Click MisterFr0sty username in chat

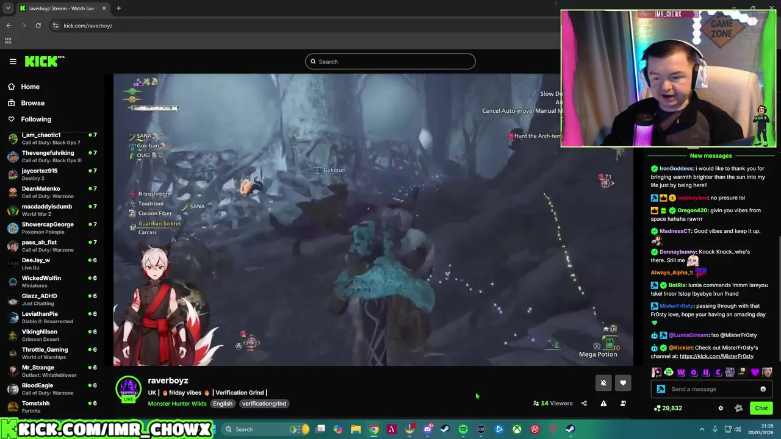pos(677,306)
